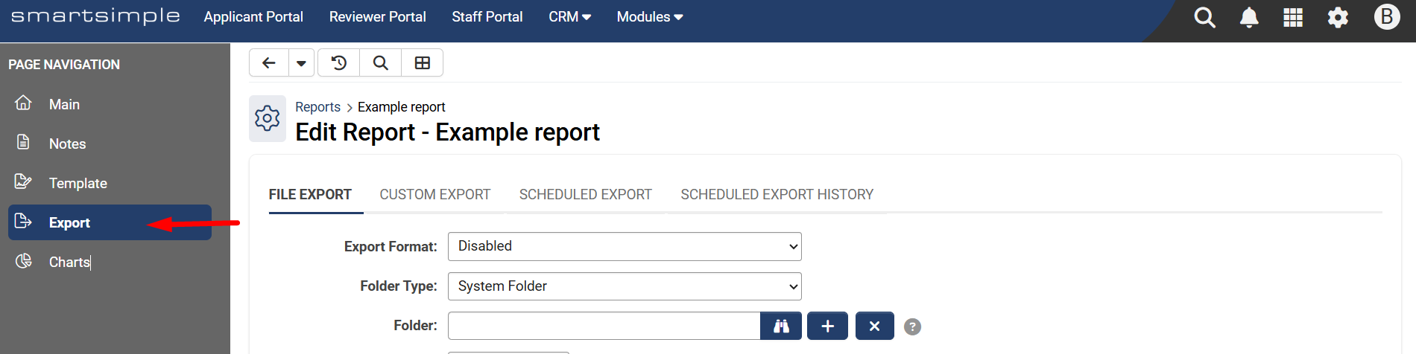Image resolution: width=1416 pixels, height=354 pixels.
Task: Open the Folder Type dropdown
Action: click(x=625, y=286)
